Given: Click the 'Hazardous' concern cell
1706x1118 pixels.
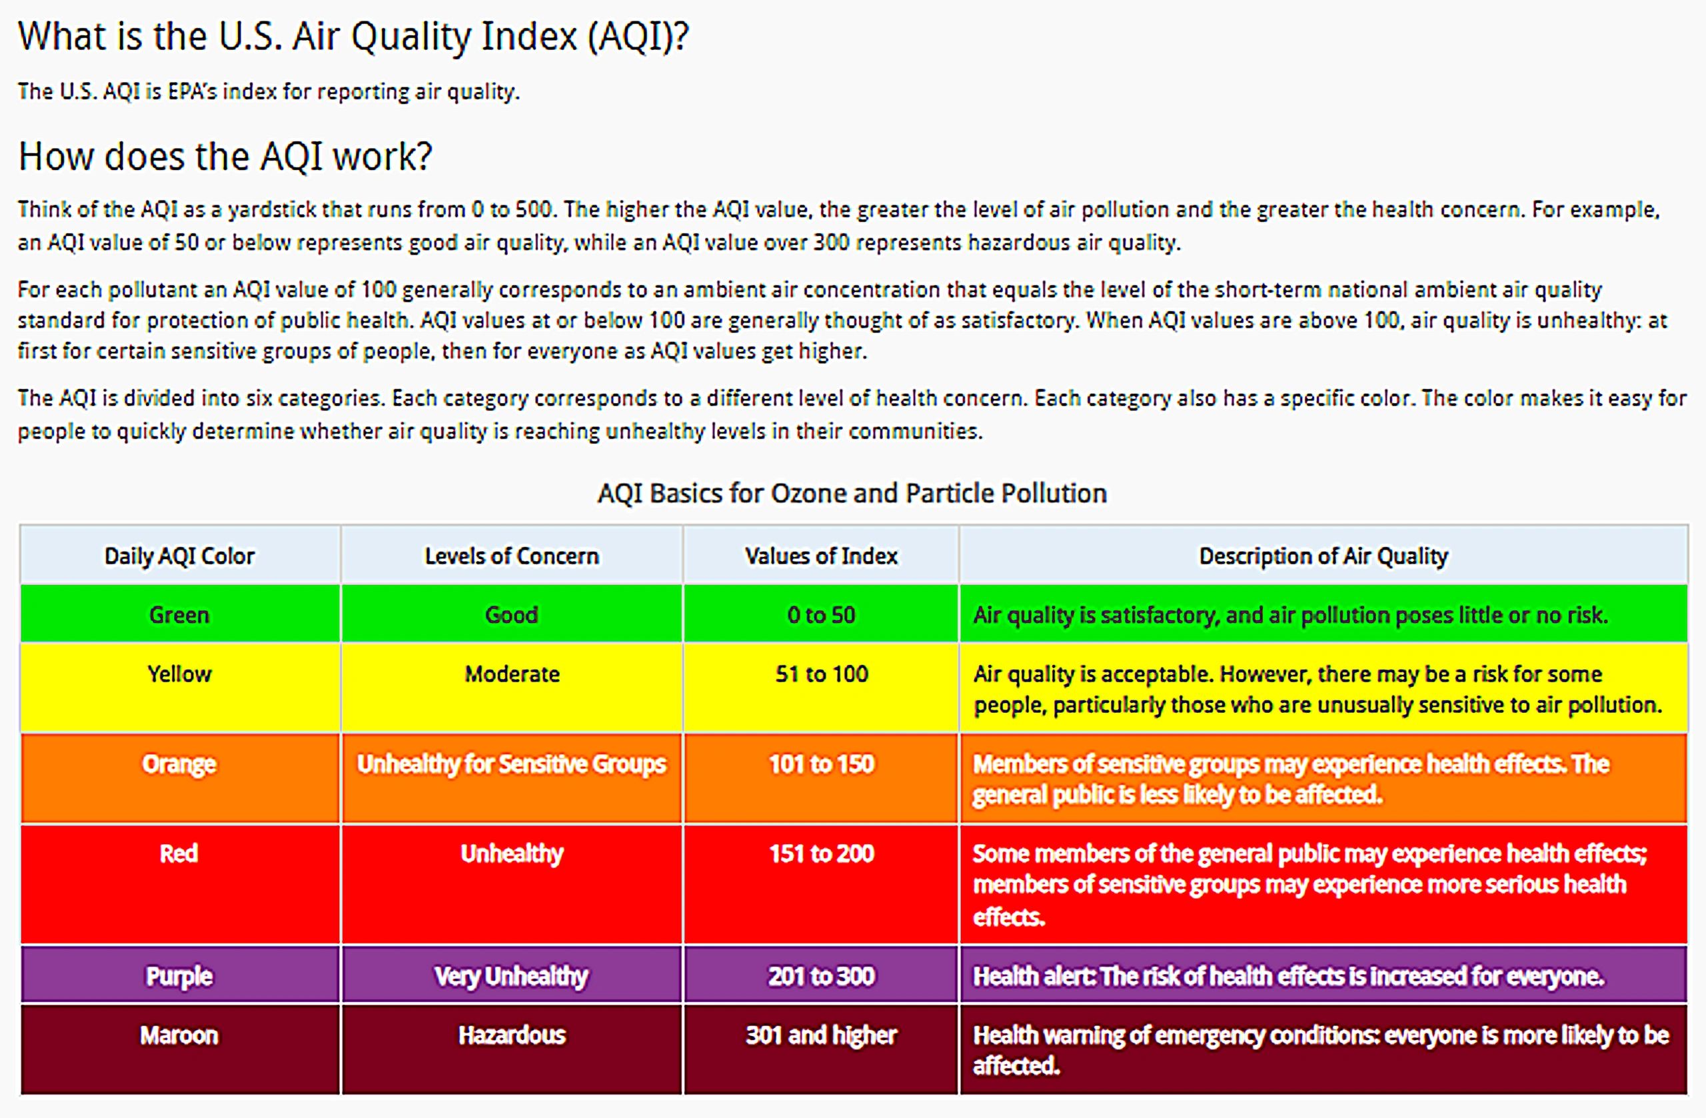Looking at the screenshot, I should [x=511, y=1035].
